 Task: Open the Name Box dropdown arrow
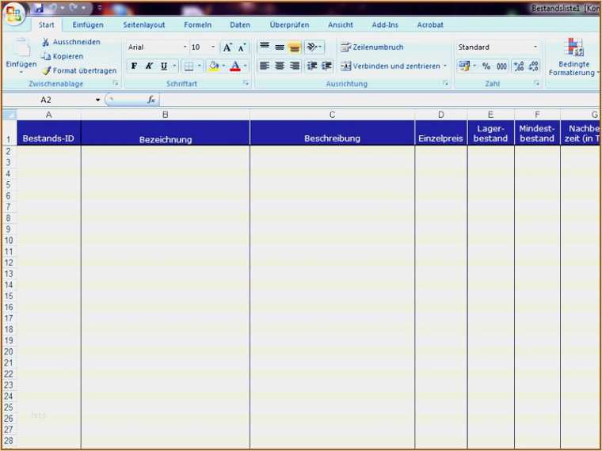coord(98,100)
